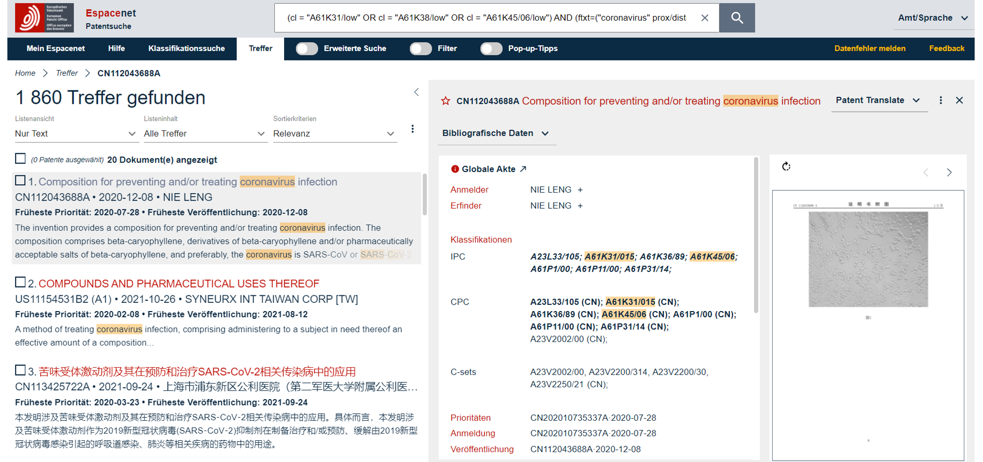Open the Klassifikationssuche menu item
This screenshot has height=462, width=983.
pyautogui.click(x=186, y=49)
